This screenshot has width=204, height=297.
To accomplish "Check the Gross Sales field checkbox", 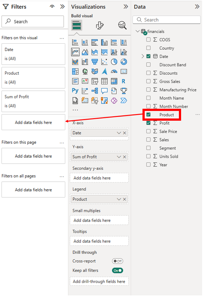I will (x=148, y=81).
